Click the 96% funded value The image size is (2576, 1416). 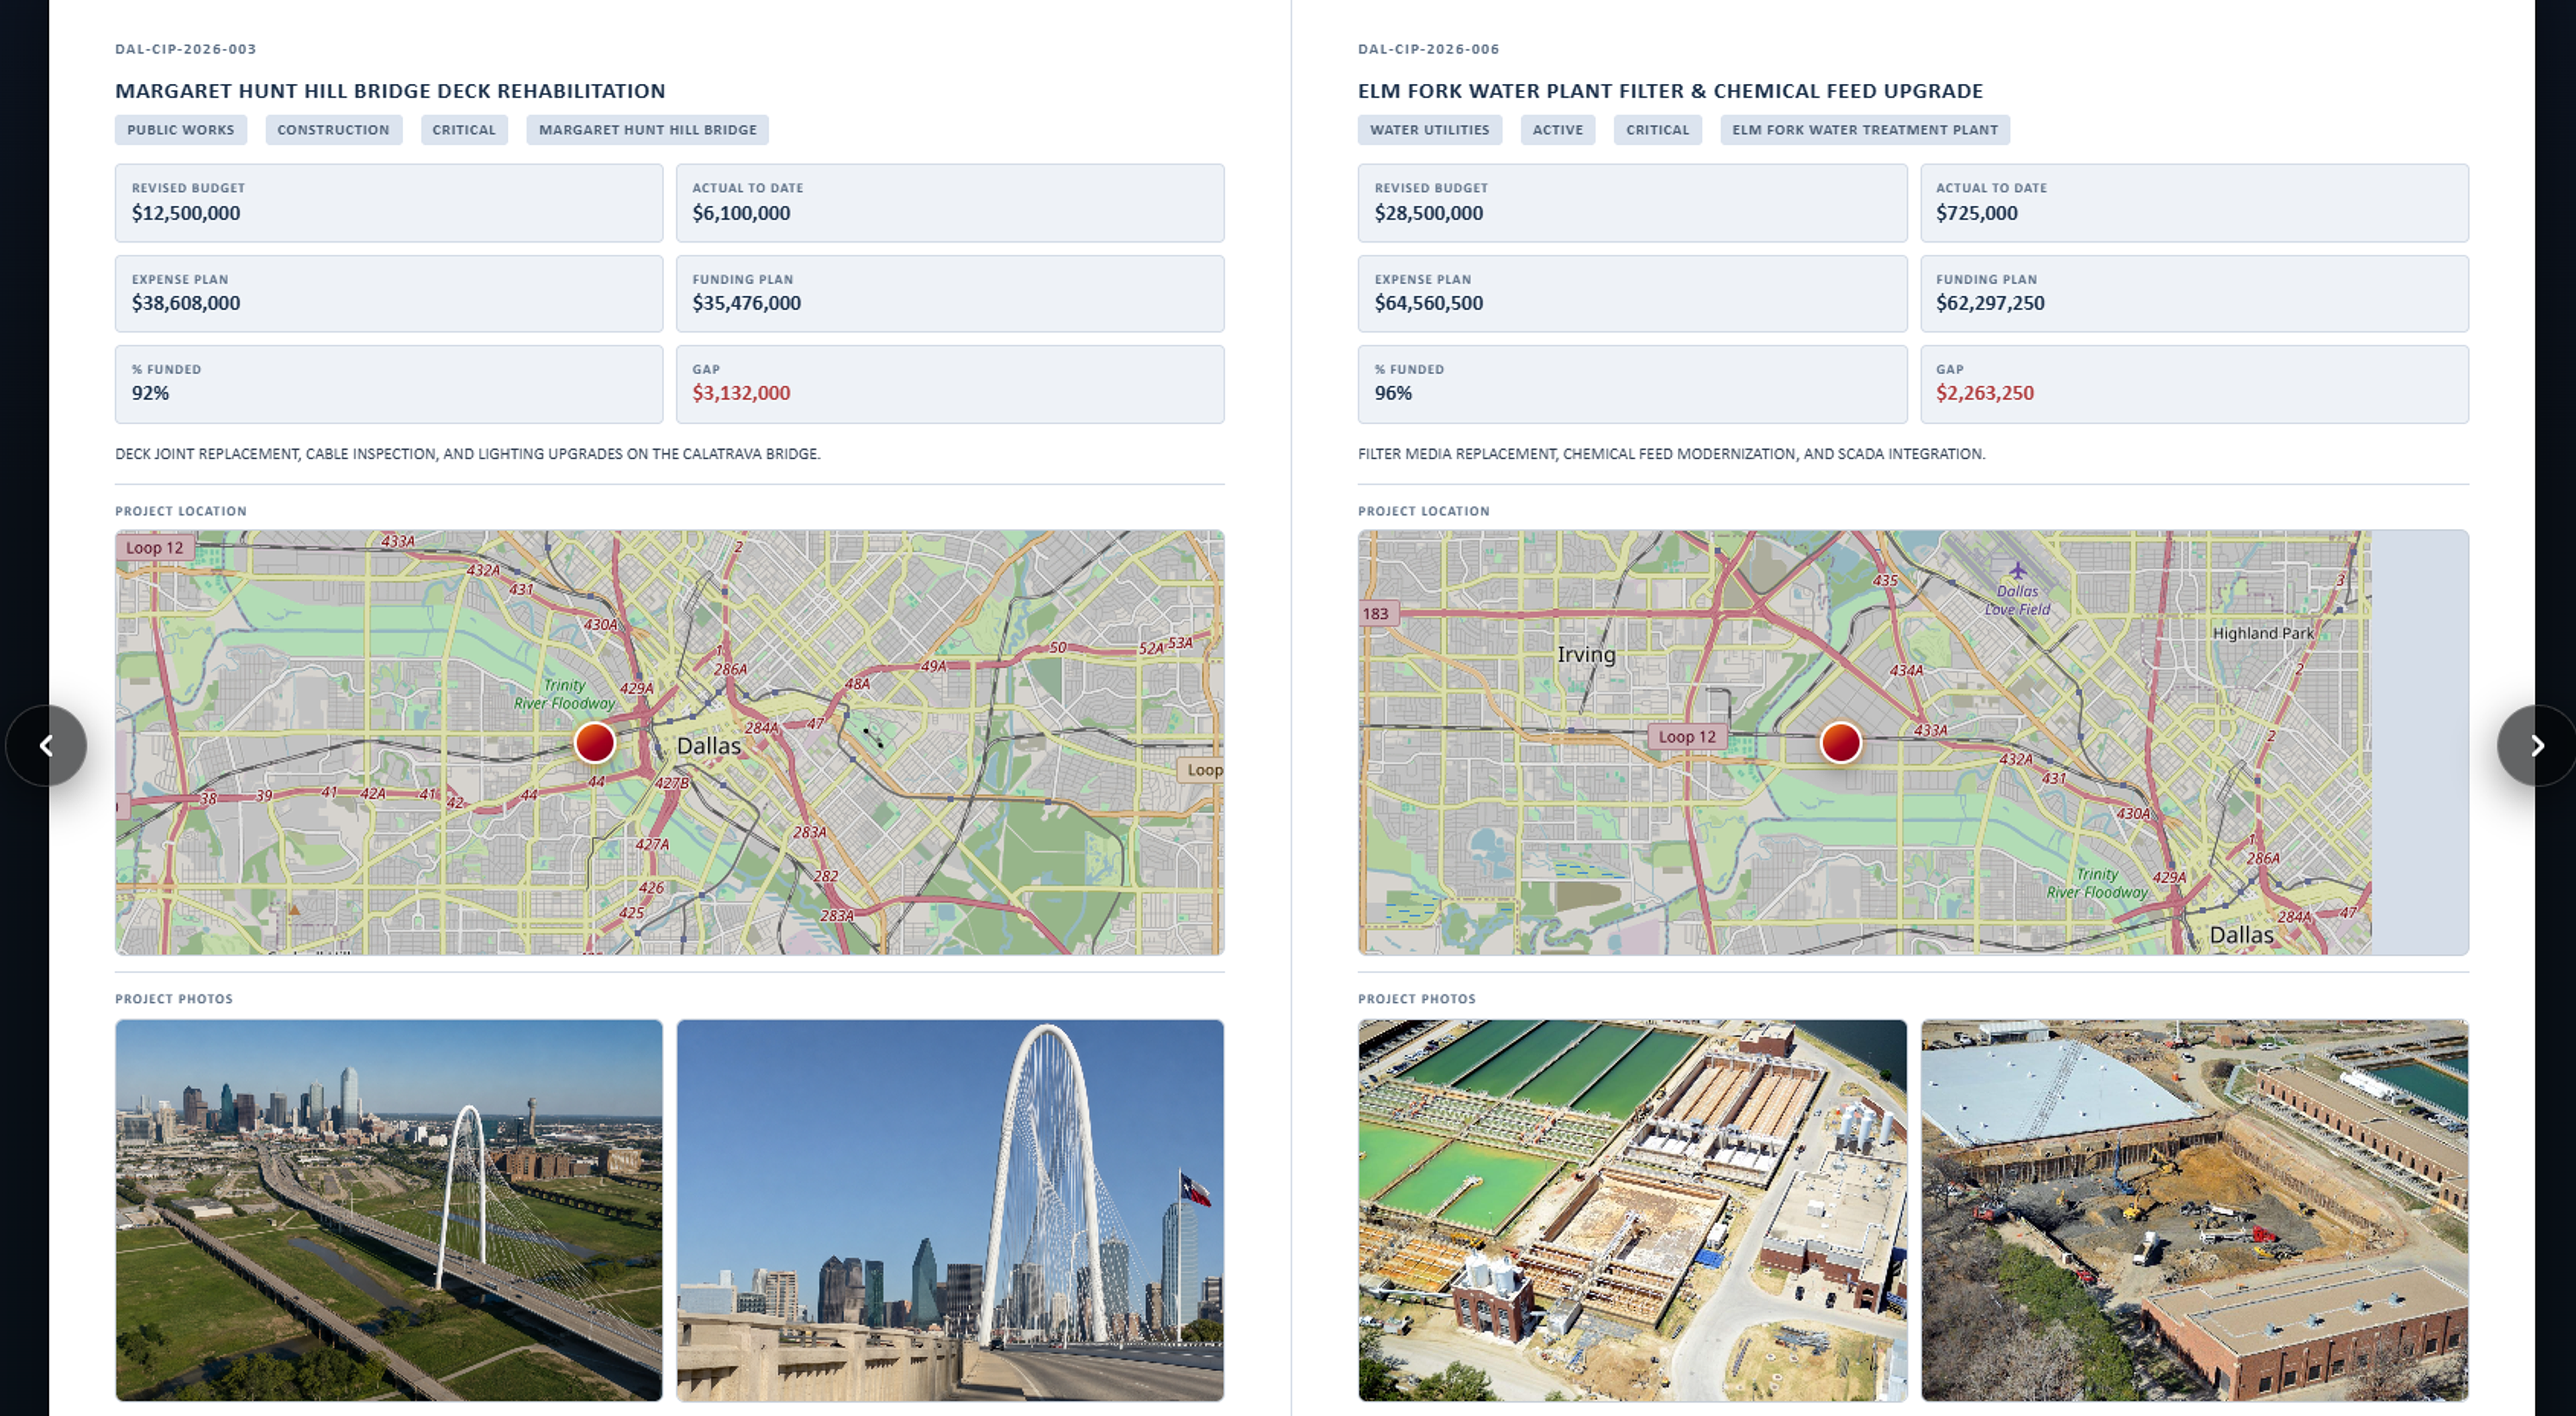click(1393, 393)
